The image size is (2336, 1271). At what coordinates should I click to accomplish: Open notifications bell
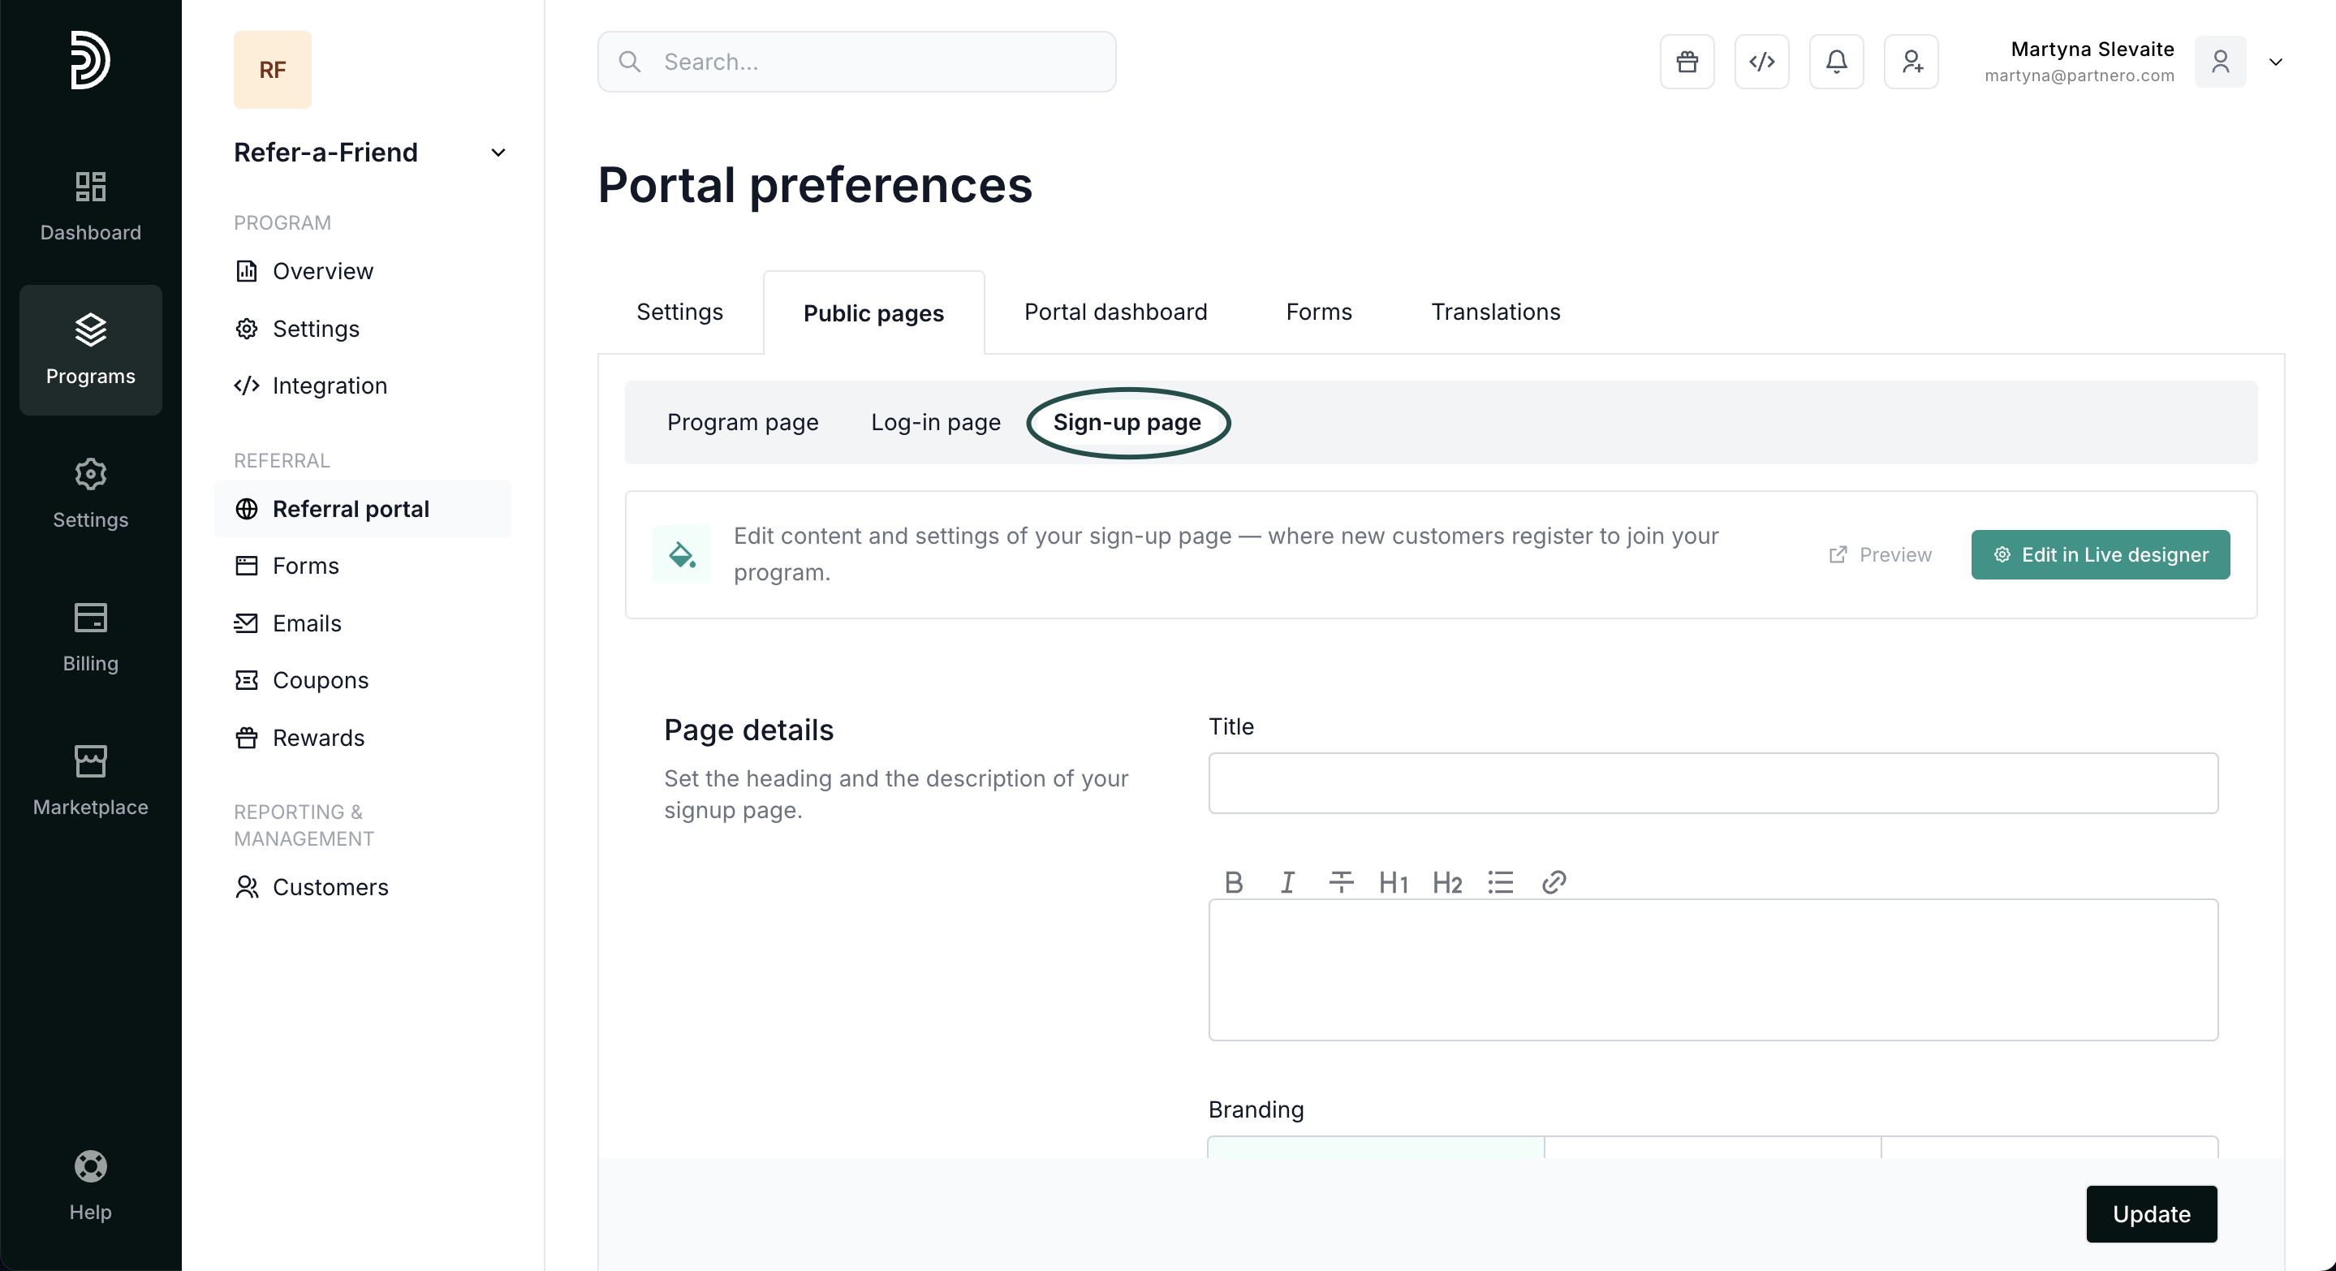[x=1836, y=62]
